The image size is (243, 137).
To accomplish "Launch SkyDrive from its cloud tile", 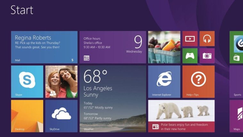I will [x=61, y=115].
